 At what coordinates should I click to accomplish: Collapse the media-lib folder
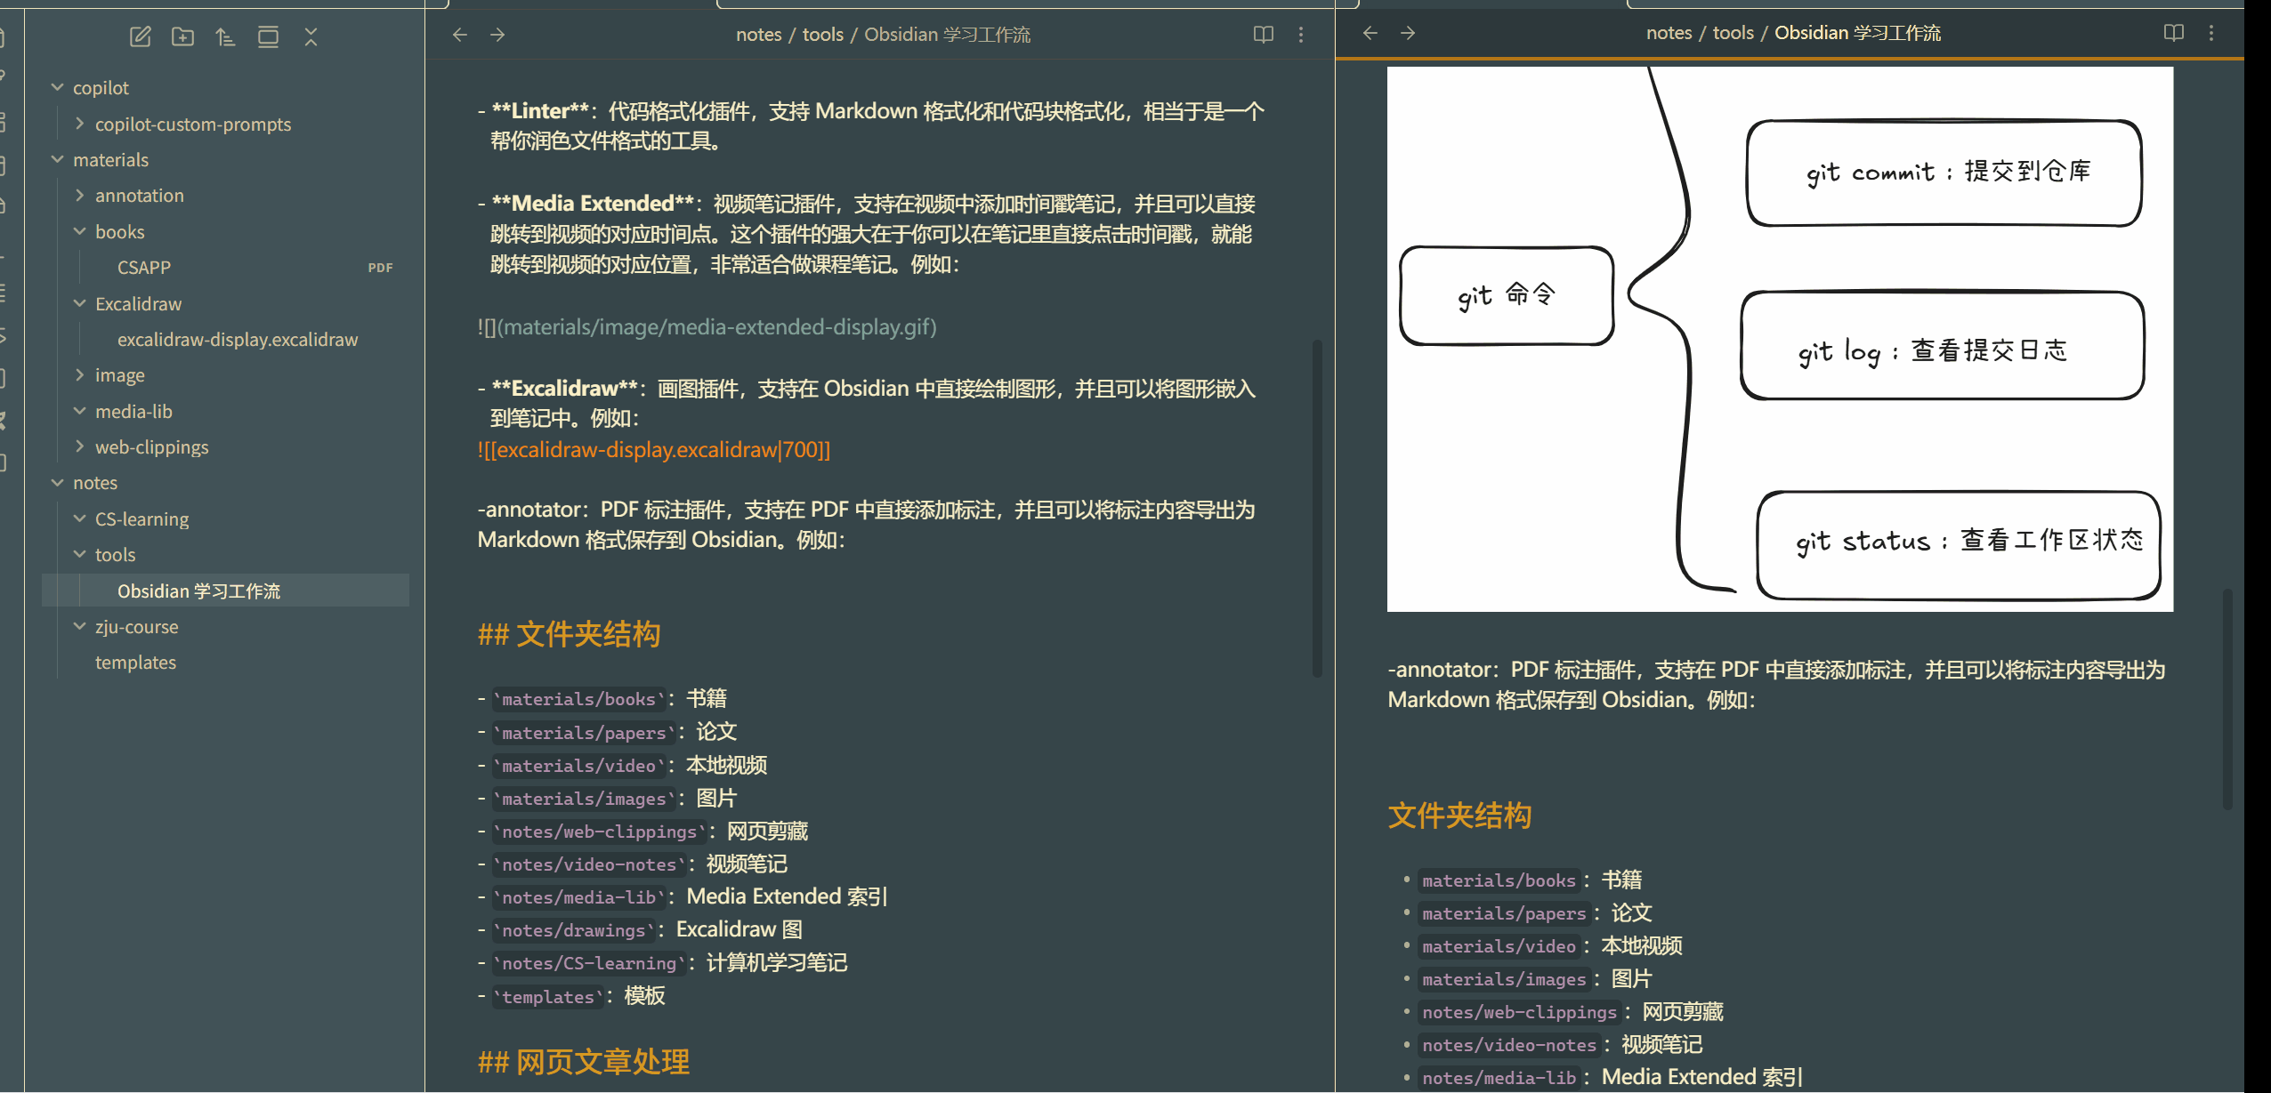click(80, 411)
